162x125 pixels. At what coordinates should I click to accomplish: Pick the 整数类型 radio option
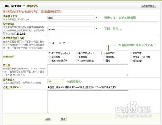50,56
